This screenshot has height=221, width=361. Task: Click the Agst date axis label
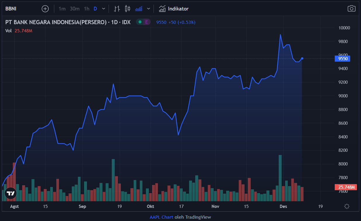pos(14,206)
